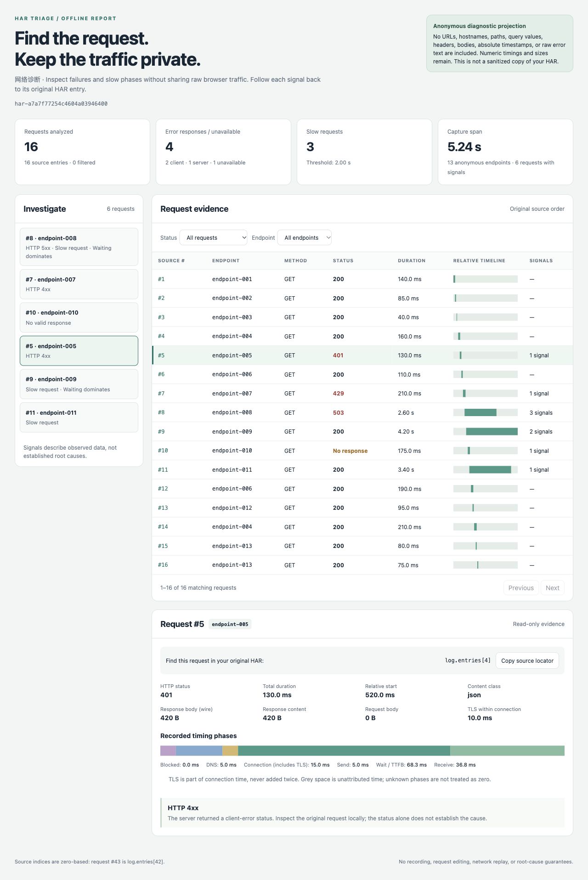Click the TLS within connection 10.0 ms value

coord(480,718)
